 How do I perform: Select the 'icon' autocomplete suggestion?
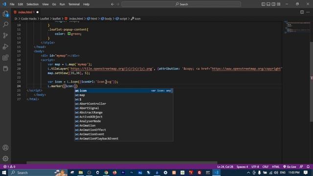tap(124, 90)
